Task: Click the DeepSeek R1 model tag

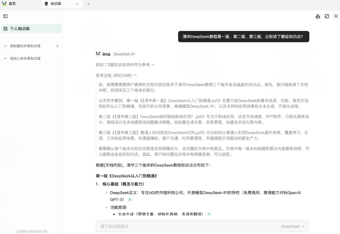Action: tap(124, 54)
